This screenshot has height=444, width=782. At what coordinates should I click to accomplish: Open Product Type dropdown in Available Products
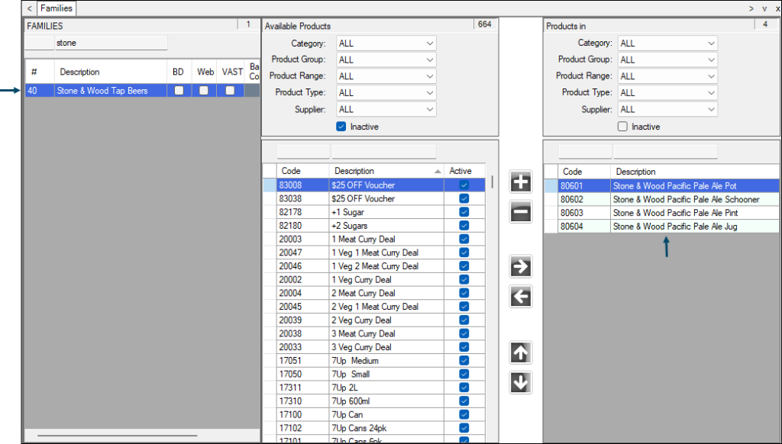[386, 92]
